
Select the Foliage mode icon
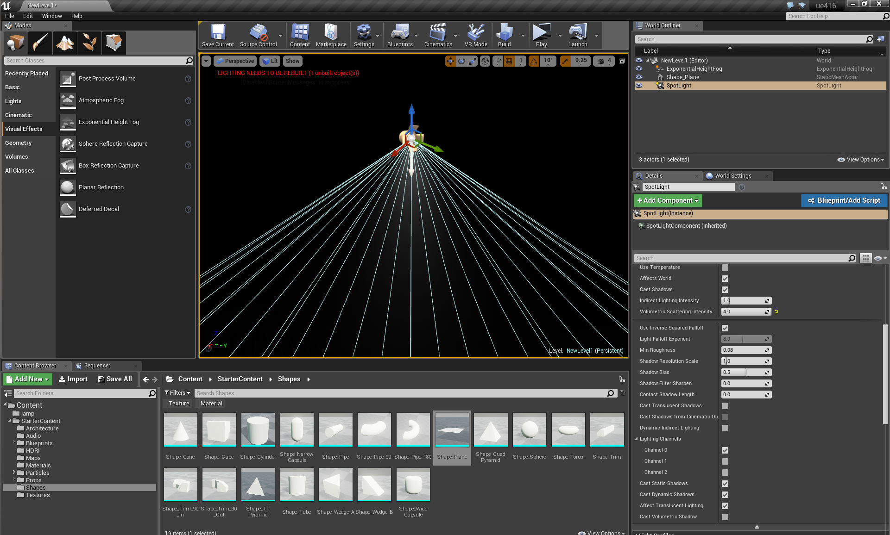pyautogui.click(x=89, y=43)
